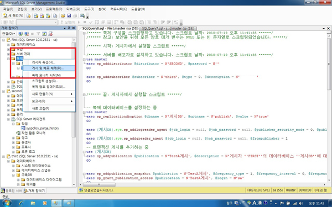Image resolution: width=332 pixels, height=207 pixels.
Task: Switch to SQLQuery7.sql tab
Action: (168, 28)
